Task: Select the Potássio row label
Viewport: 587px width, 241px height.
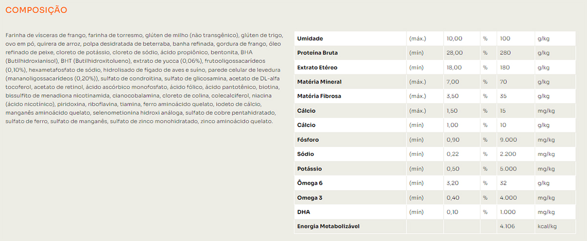Action: pyautogui.click(x=310, y=169)
